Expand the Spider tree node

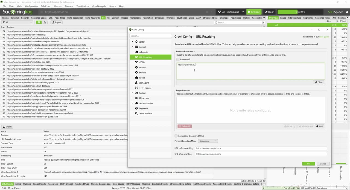132,42
